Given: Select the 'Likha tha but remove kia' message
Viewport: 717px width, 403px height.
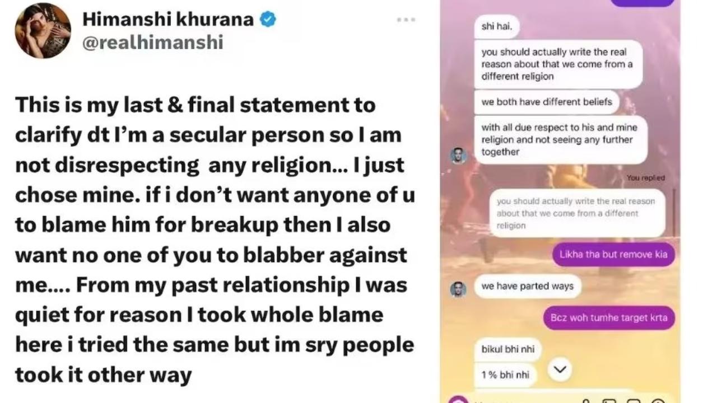Looking at the screenshot, I should pos(613,254).
